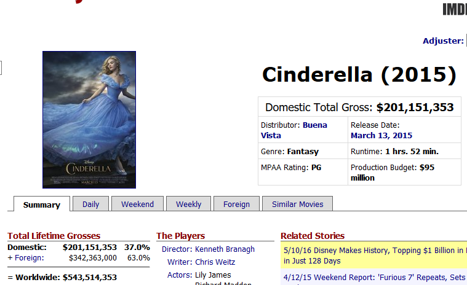Click the Genre Fantasy cell
The image size is (467, 285).
point(303,151)
